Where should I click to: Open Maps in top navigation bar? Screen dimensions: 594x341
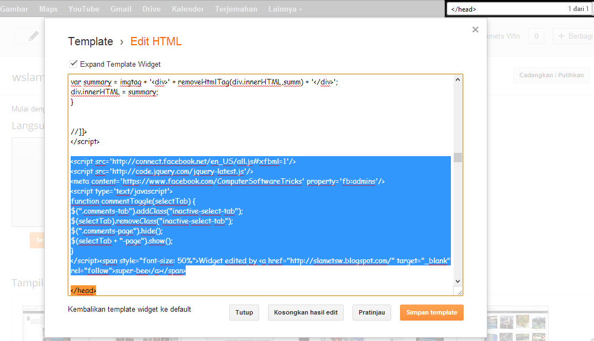tap(49, 9)
